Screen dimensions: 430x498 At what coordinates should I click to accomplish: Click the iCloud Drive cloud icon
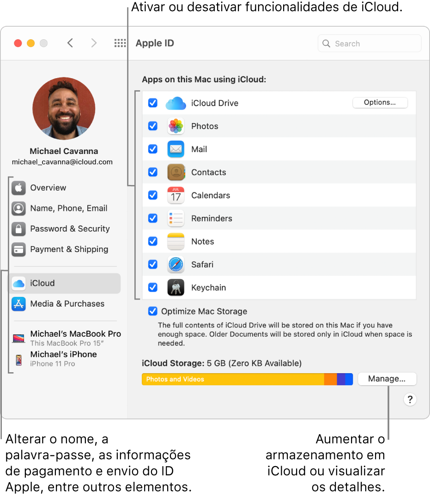(x=176, y=103)
